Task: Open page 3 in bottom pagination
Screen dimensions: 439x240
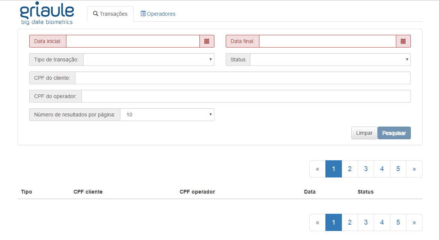Action: coord(366,222)
